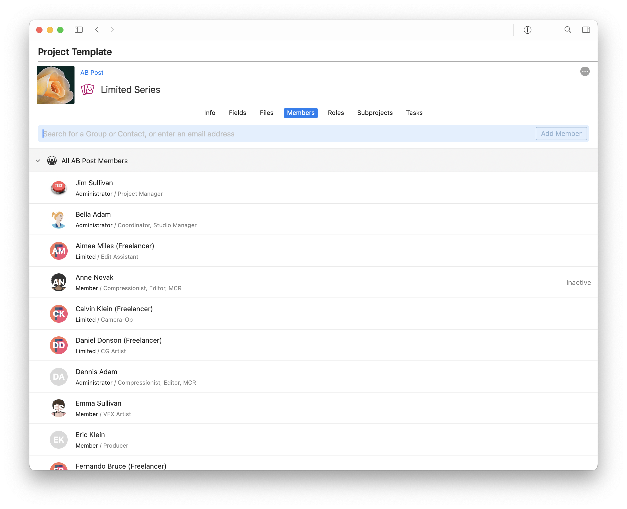627x509 pixels.
Task: Switch to the Roles tab
Action: tap(336, 113)
